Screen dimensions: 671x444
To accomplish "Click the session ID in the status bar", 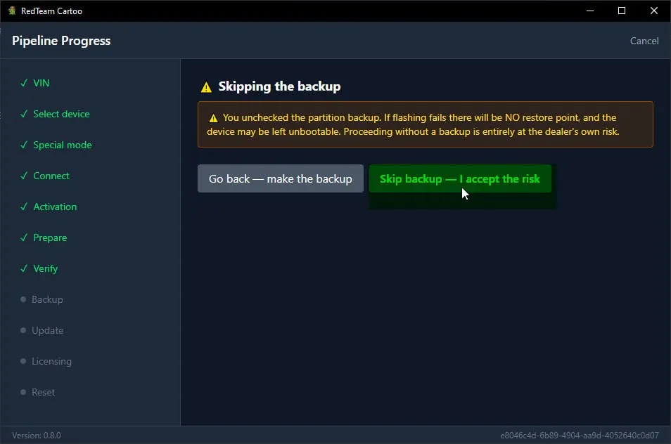I will pos(580,436).
